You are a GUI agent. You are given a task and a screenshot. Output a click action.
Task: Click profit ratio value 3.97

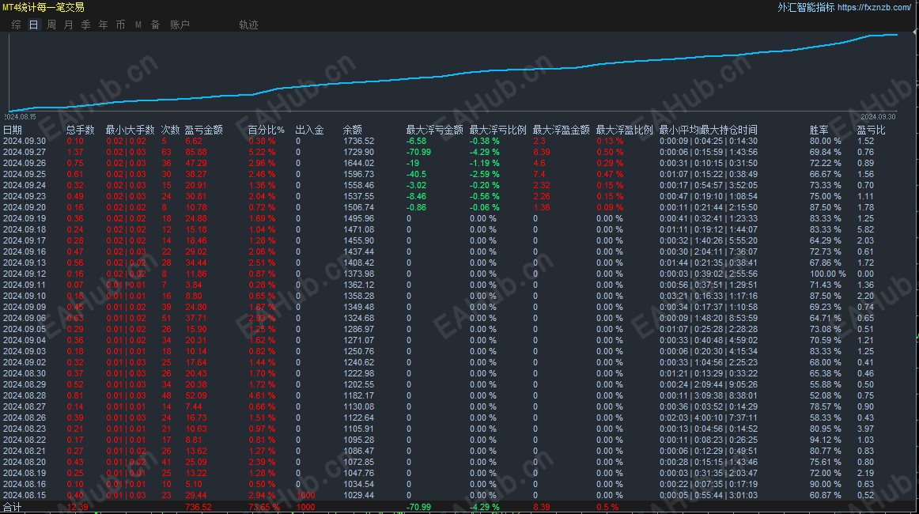click(x=865, y=429)
